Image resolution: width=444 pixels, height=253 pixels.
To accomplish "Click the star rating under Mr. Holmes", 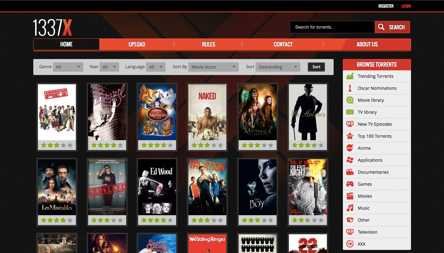I will point(308,145).
